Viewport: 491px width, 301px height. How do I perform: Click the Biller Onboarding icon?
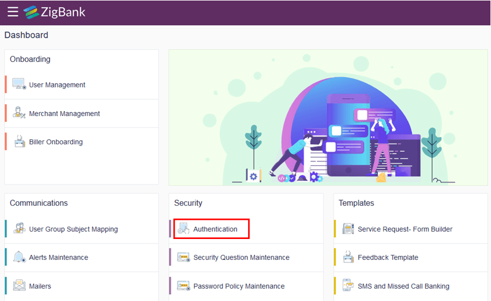click(20, 141)
